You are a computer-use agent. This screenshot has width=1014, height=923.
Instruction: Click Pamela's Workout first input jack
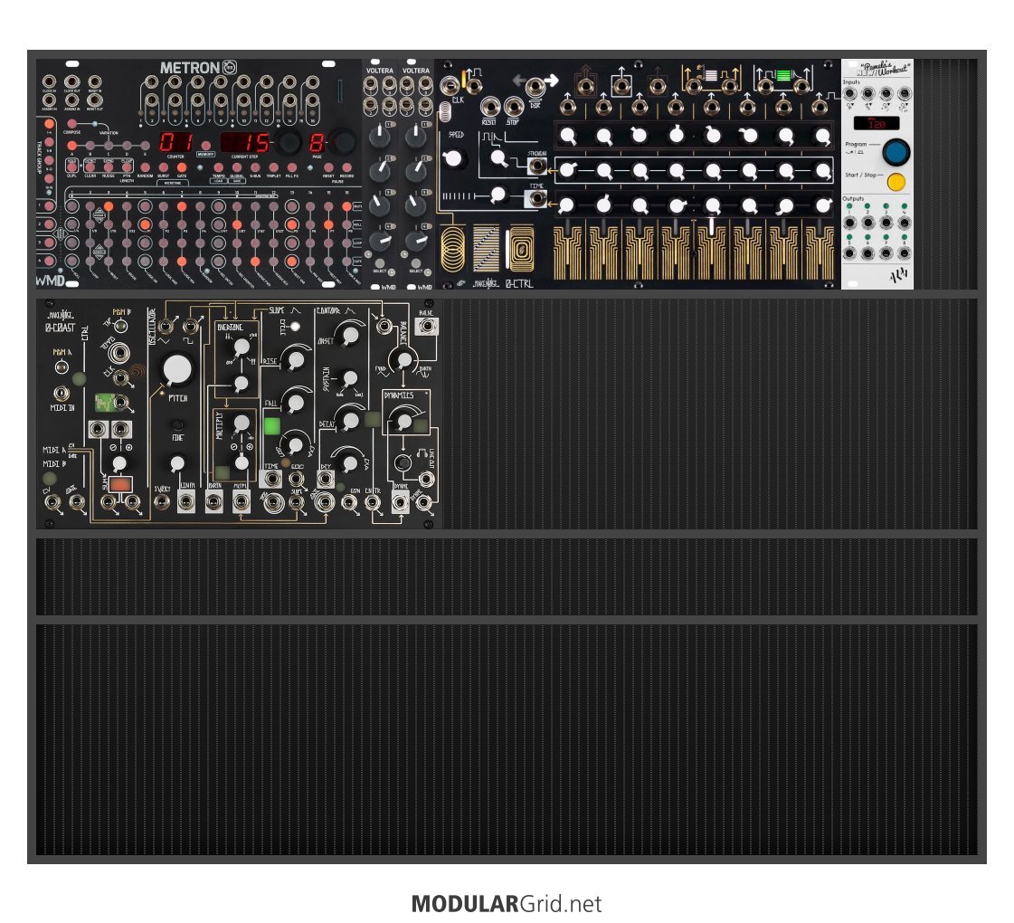pos(849,94)
